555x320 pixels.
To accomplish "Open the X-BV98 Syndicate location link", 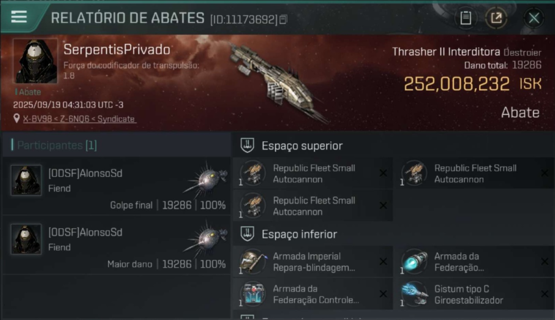I will coord(79,119).
